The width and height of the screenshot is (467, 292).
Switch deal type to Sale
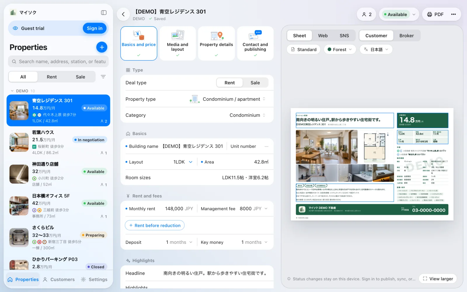pos(255,83)
